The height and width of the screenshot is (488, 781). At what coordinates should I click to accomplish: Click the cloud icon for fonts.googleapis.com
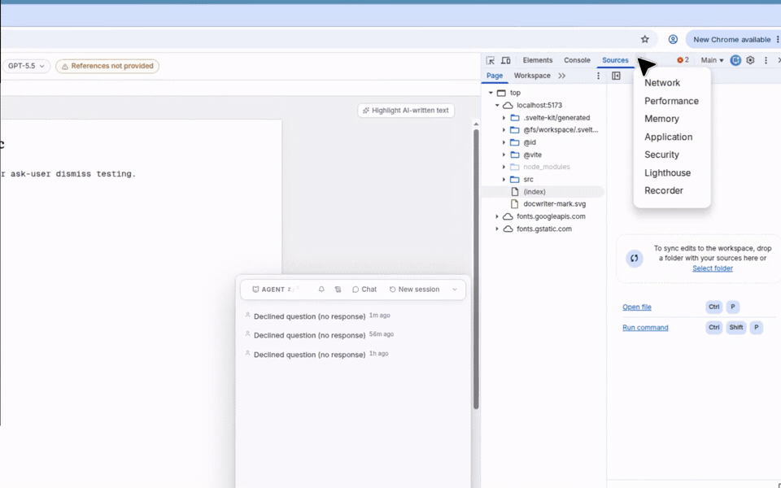(508, 216)
